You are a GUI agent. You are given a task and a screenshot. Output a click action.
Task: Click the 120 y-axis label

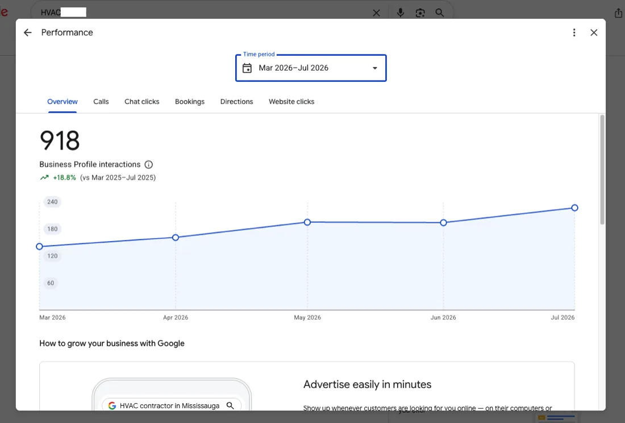52,256
